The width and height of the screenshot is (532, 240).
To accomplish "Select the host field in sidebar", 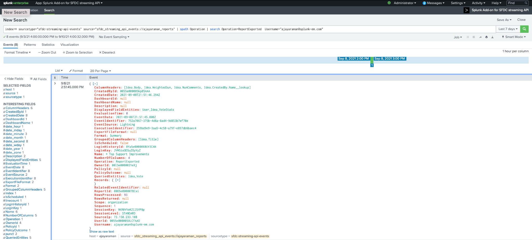I will tap(9, 89).
